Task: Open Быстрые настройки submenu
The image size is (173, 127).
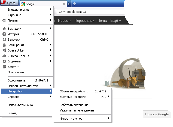Action: click(x=82, y=97)
